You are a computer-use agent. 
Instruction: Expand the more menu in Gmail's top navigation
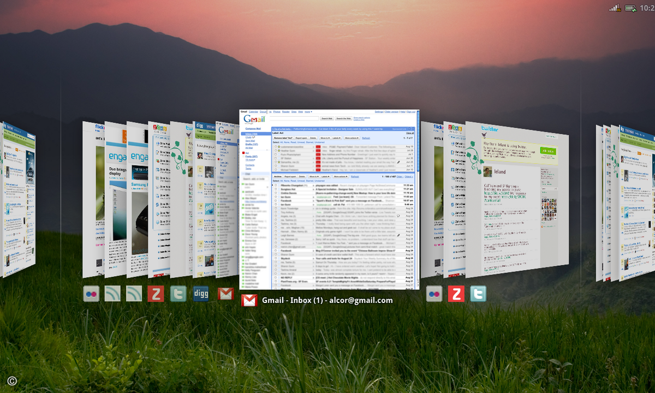pyautogui.click(x=308, y=112)
